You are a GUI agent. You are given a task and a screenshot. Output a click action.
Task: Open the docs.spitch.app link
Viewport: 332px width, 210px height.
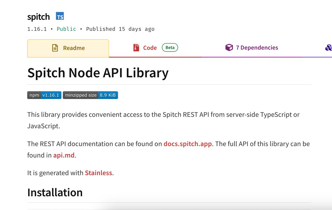(188, 144)
